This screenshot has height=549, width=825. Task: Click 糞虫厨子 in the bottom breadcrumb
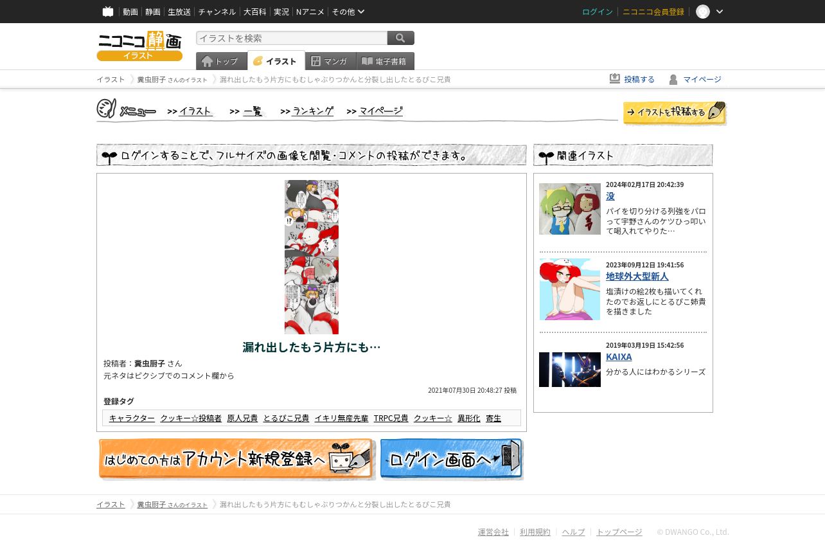[x=151, y=505]
